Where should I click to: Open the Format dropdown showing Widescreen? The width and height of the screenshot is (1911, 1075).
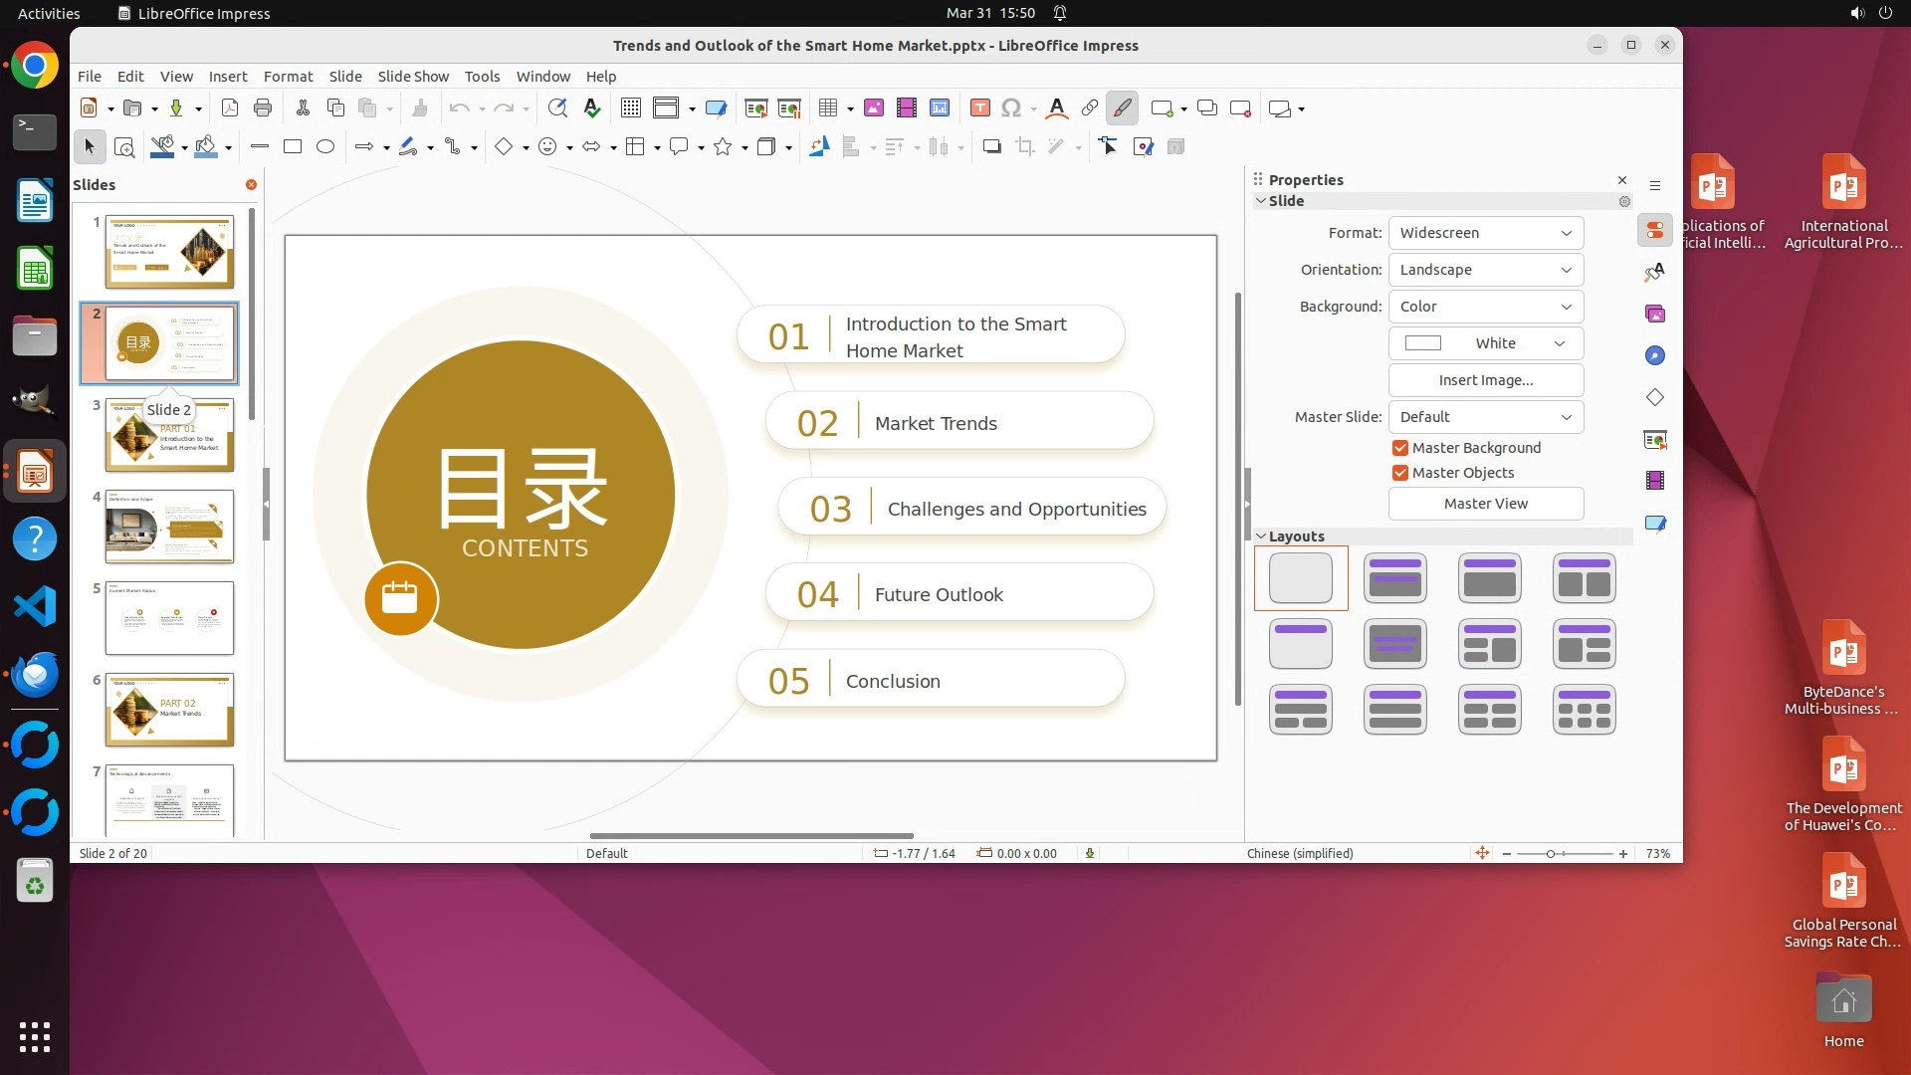point(1485,233)
